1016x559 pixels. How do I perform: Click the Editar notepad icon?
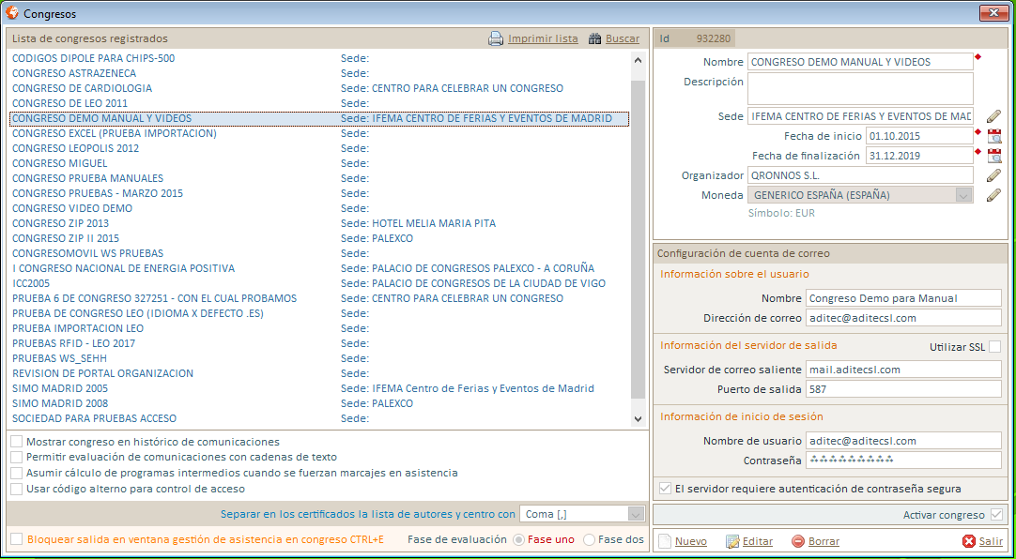click(x=732, y=541)
